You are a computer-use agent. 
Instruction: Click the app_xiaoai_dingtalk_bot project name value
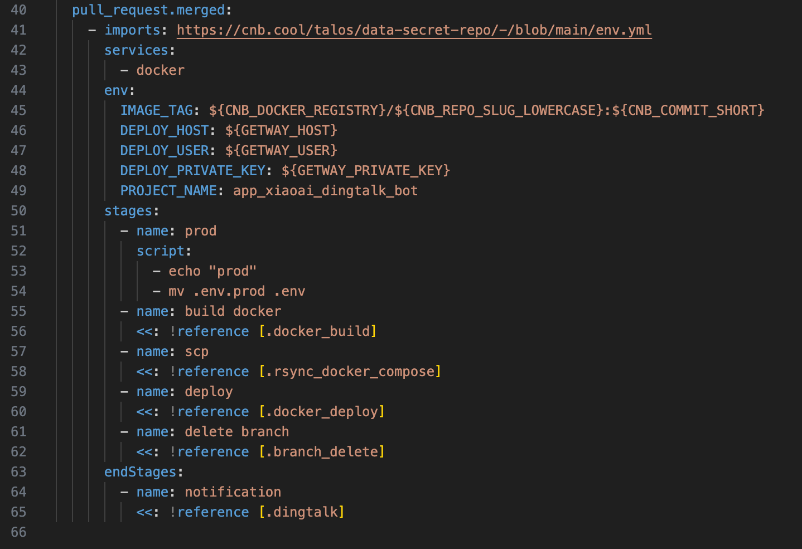pyautogui.click(x=325, y=191)
